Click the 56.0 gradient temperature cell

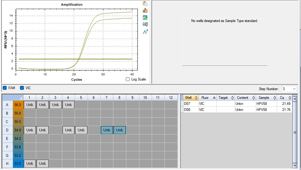(x=18, y=105)
